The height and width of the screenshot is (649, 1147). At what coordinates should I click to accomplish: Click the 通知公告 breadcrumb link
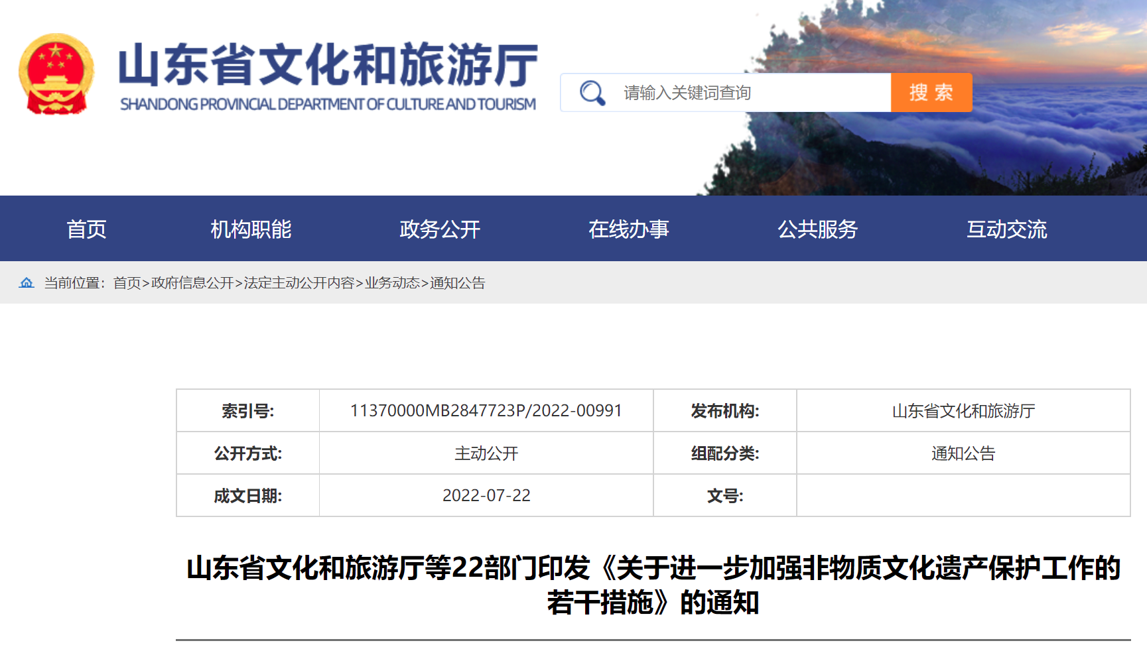click(458, 283)
